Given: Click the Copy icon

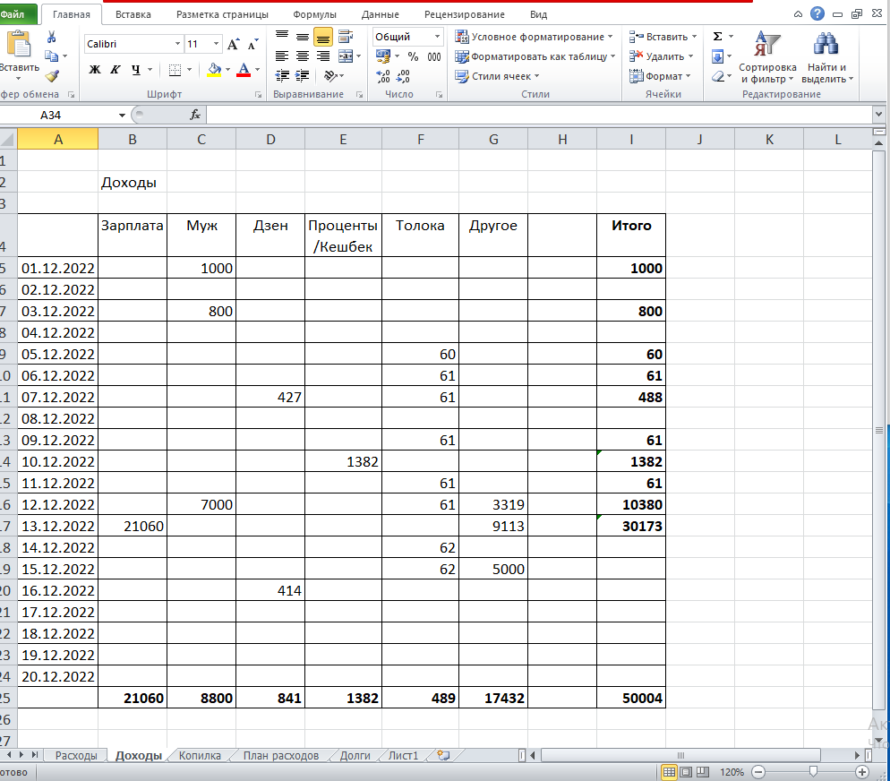Looking at the screenshot, I should 51,56.
